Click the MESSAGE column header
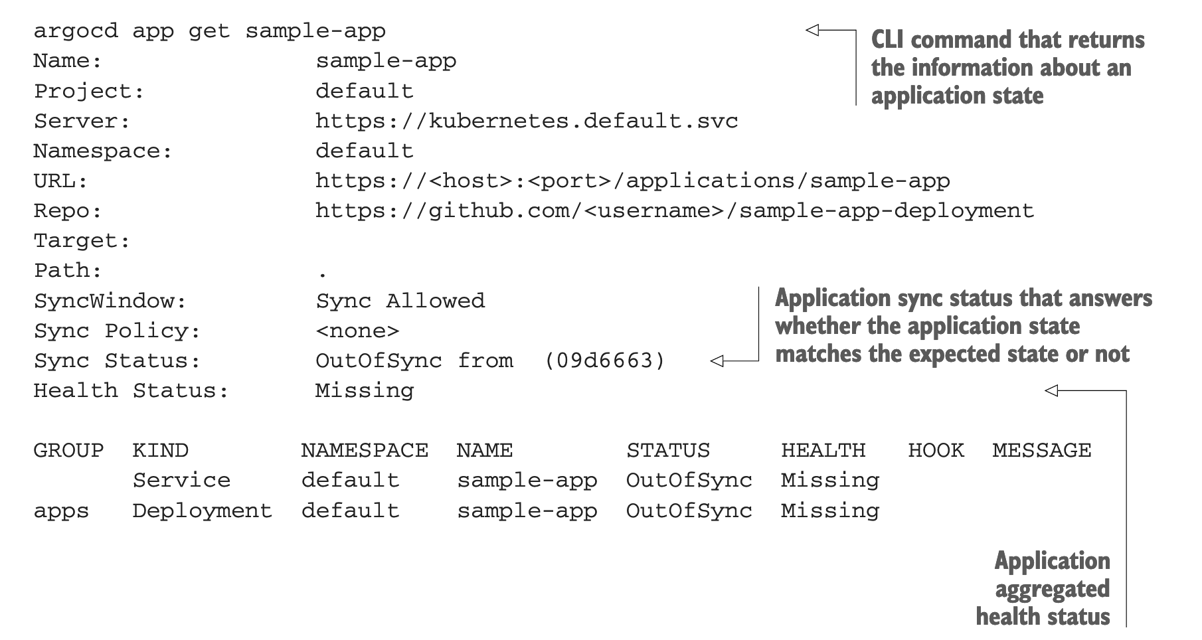1202x640 pixels. pyautogui.click(x=1042, y=450)
